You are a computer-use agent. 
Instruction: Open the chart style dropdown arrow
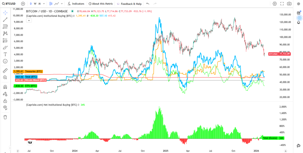point(62,4)
